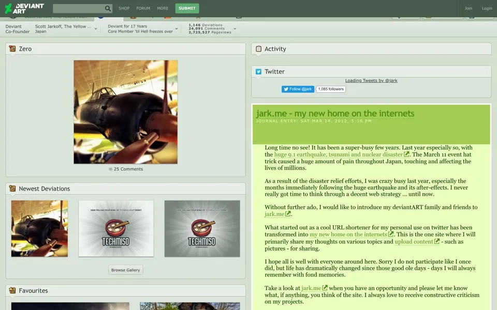Click the Login link
497x310 pixels.
[487, 8]
